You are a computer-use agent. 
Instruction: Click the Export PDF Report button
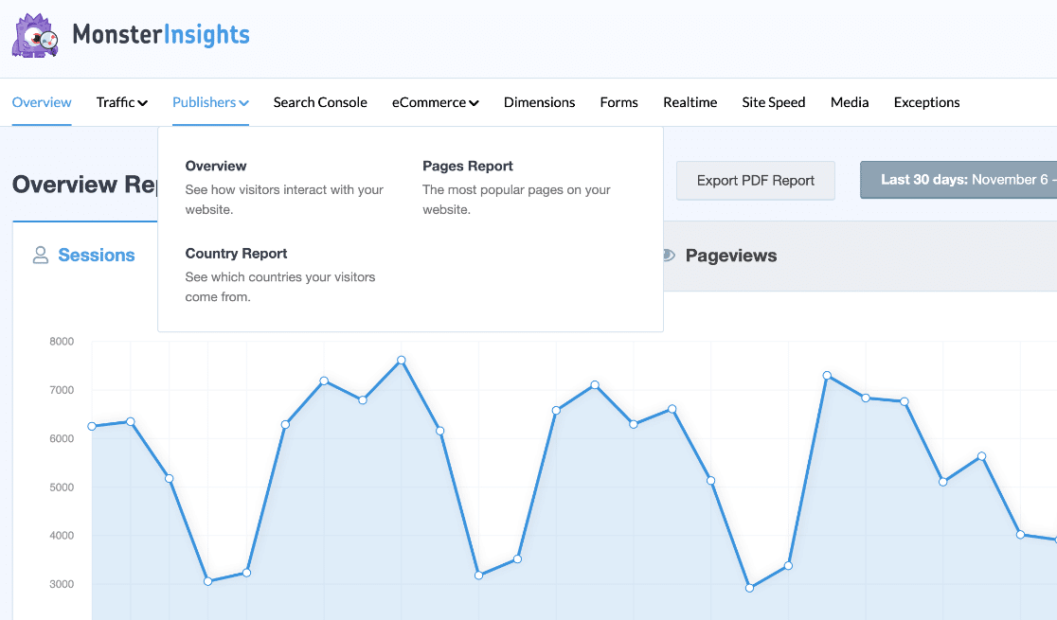[x=755, y=180]
